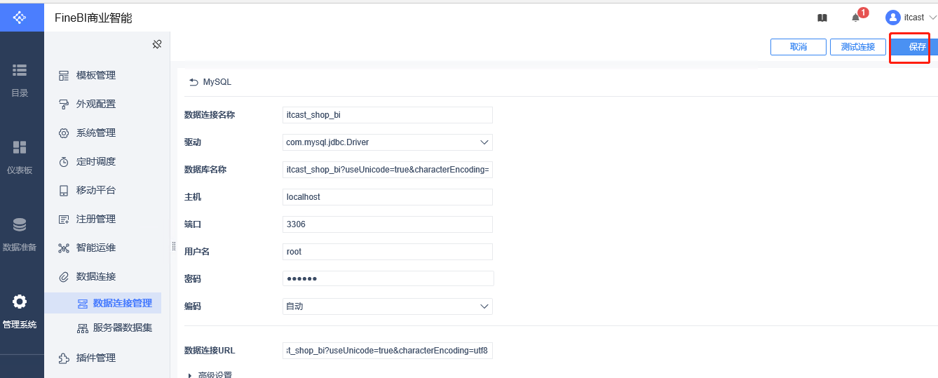Click the 数据连接URL input field
The height and width of the screenshot is (378, 938).
coord(388,351)
